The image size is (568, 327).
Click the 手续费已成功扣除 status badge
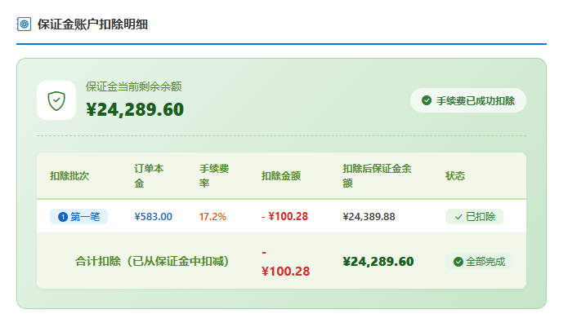[468, 100]
